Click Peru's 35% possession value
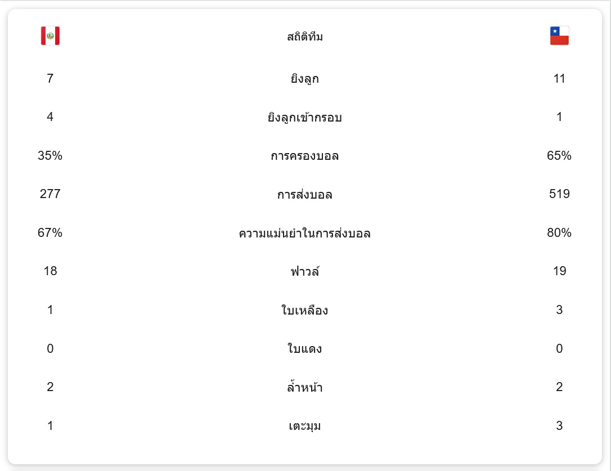Viewport: 611px width, 471px height. (x=50, y=156)
